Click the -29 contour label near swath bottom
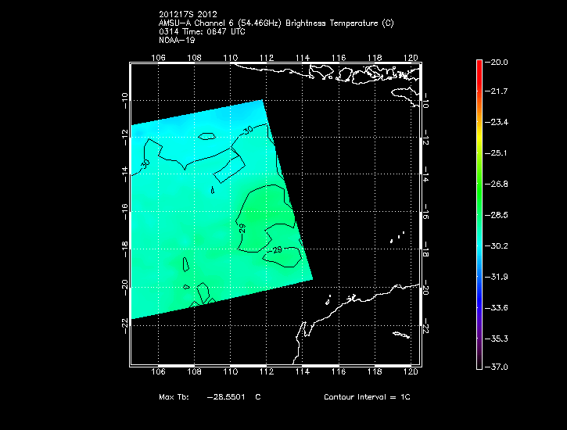567x430 pixels. pyautogui.click(x=275, y=249)
